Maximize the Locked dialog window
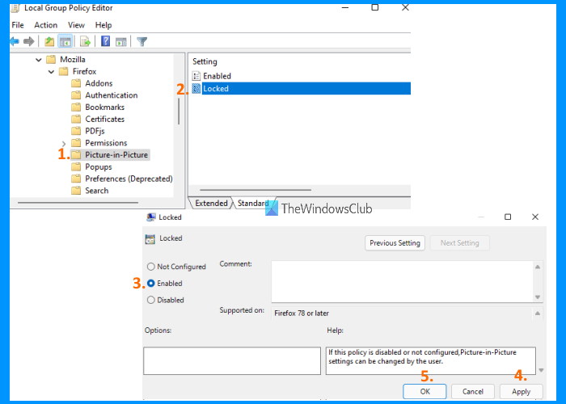The image size is (566, 404). coord(508,217)
